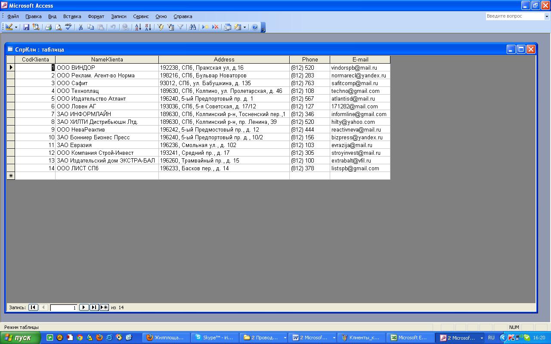This screenshot has width=551, height=344.
Task: Open Print Preview
Action: pyautogui.click(x=59, y=27)
